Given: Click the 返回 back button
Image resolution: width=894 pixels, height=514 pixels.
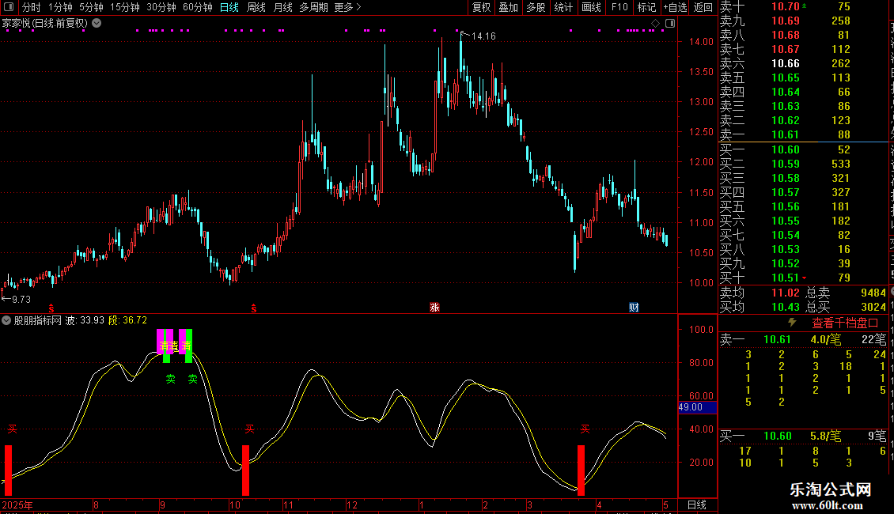Looking at the screenshot, I should pyautogui.click(x=703, y=7).
